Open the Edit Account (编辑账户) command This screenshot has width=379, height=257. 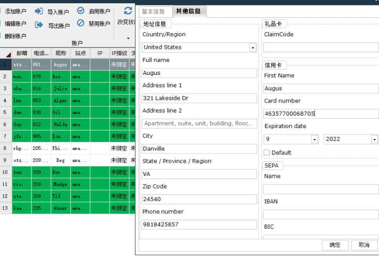[x=15, y=24]
